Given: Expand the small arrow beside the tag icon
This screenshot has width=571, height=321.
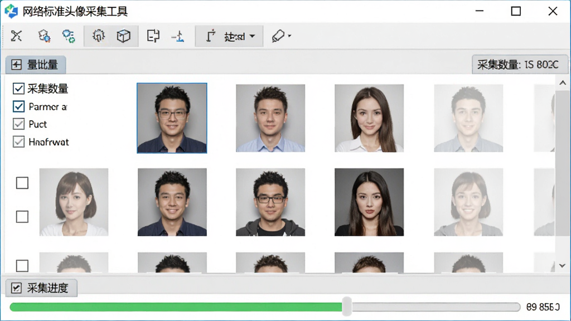Looking at the screenshot, I should click(x=289, y=36).
